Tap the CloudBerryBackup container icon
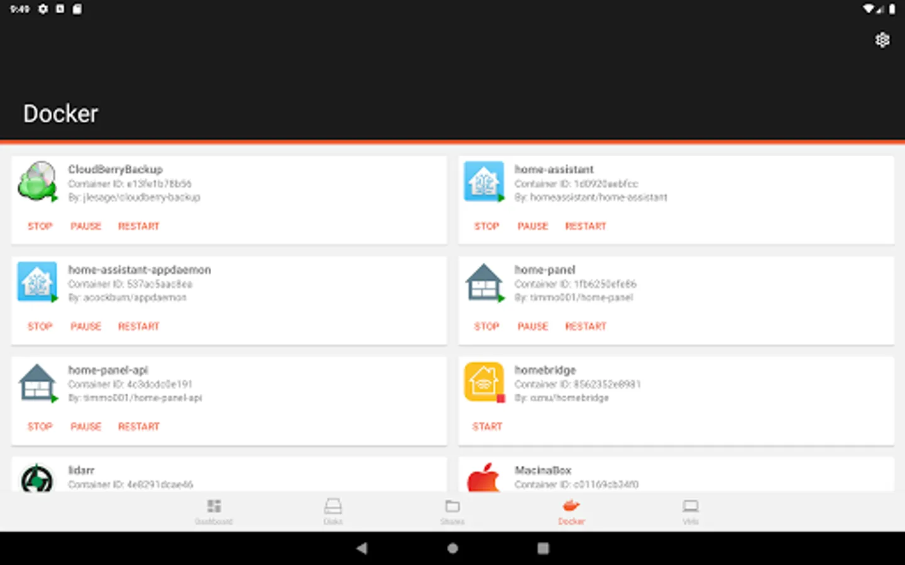The image size is (905, 565). click(38, 181)
